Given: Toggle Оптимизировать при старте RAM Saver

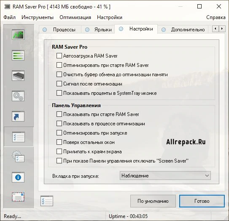Looking at the screenshot, I should 59,65.
